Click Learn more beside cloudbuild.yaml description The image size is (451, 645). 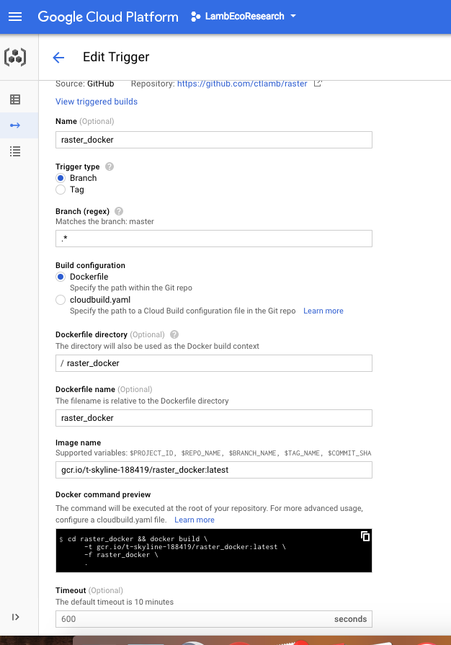pyautogui.click(x=323, y=311)
